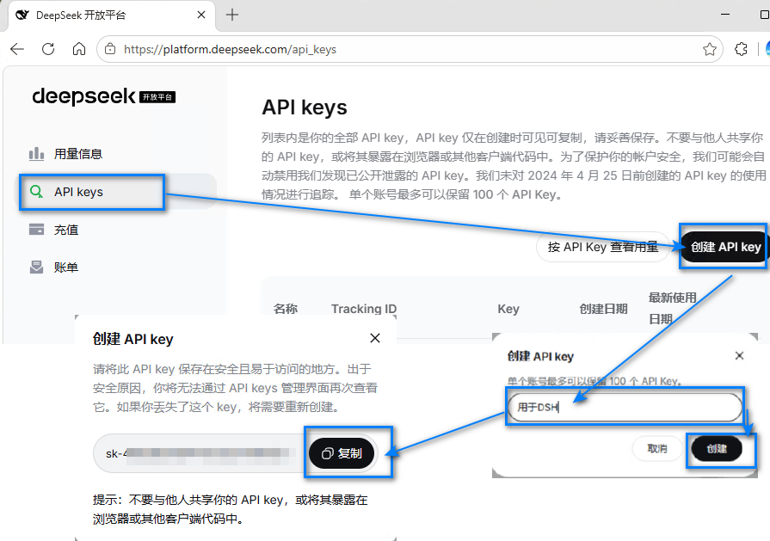Click the 最新使用日期 column header
This screenshot has height=541, width=770.
(672, 308)
